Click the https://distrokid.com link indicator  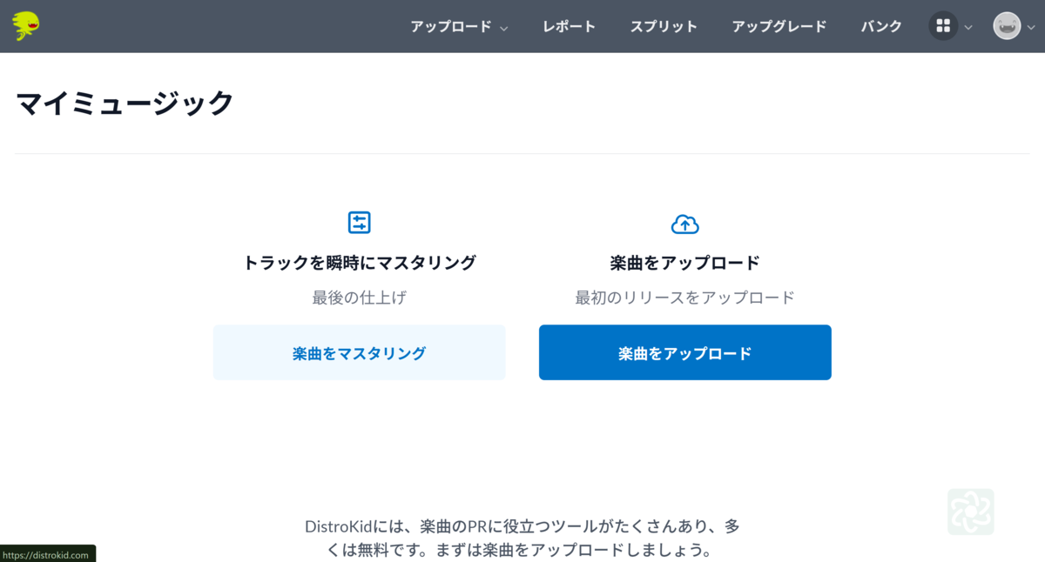(48, 553)
